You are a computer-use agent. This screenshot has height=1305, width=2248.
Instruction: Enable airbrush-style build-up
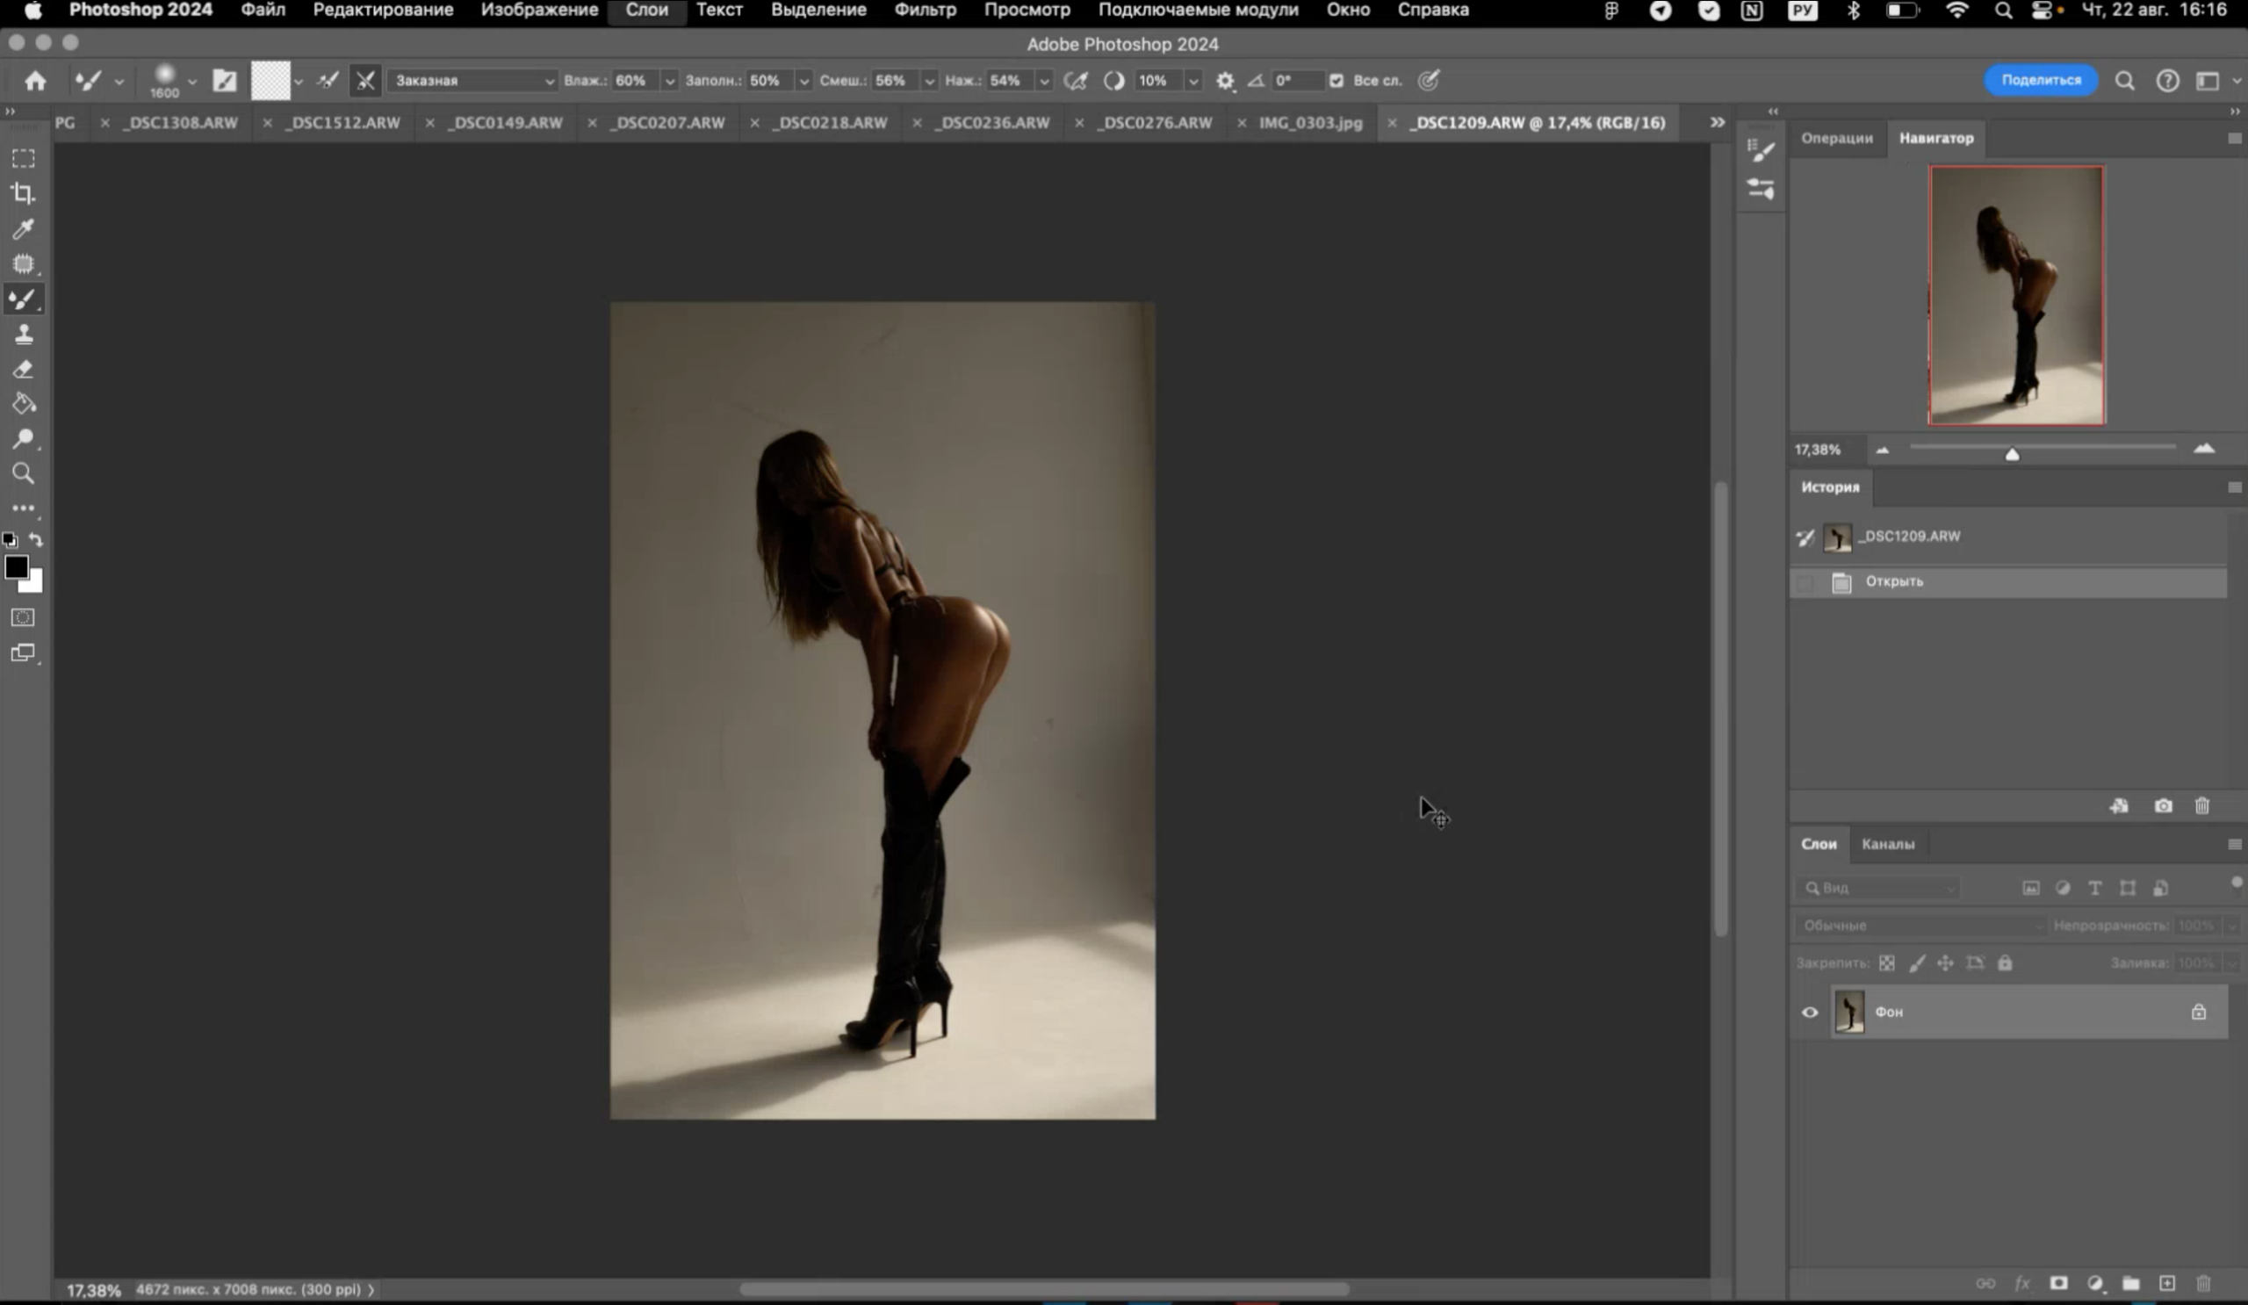point(1076,81)
